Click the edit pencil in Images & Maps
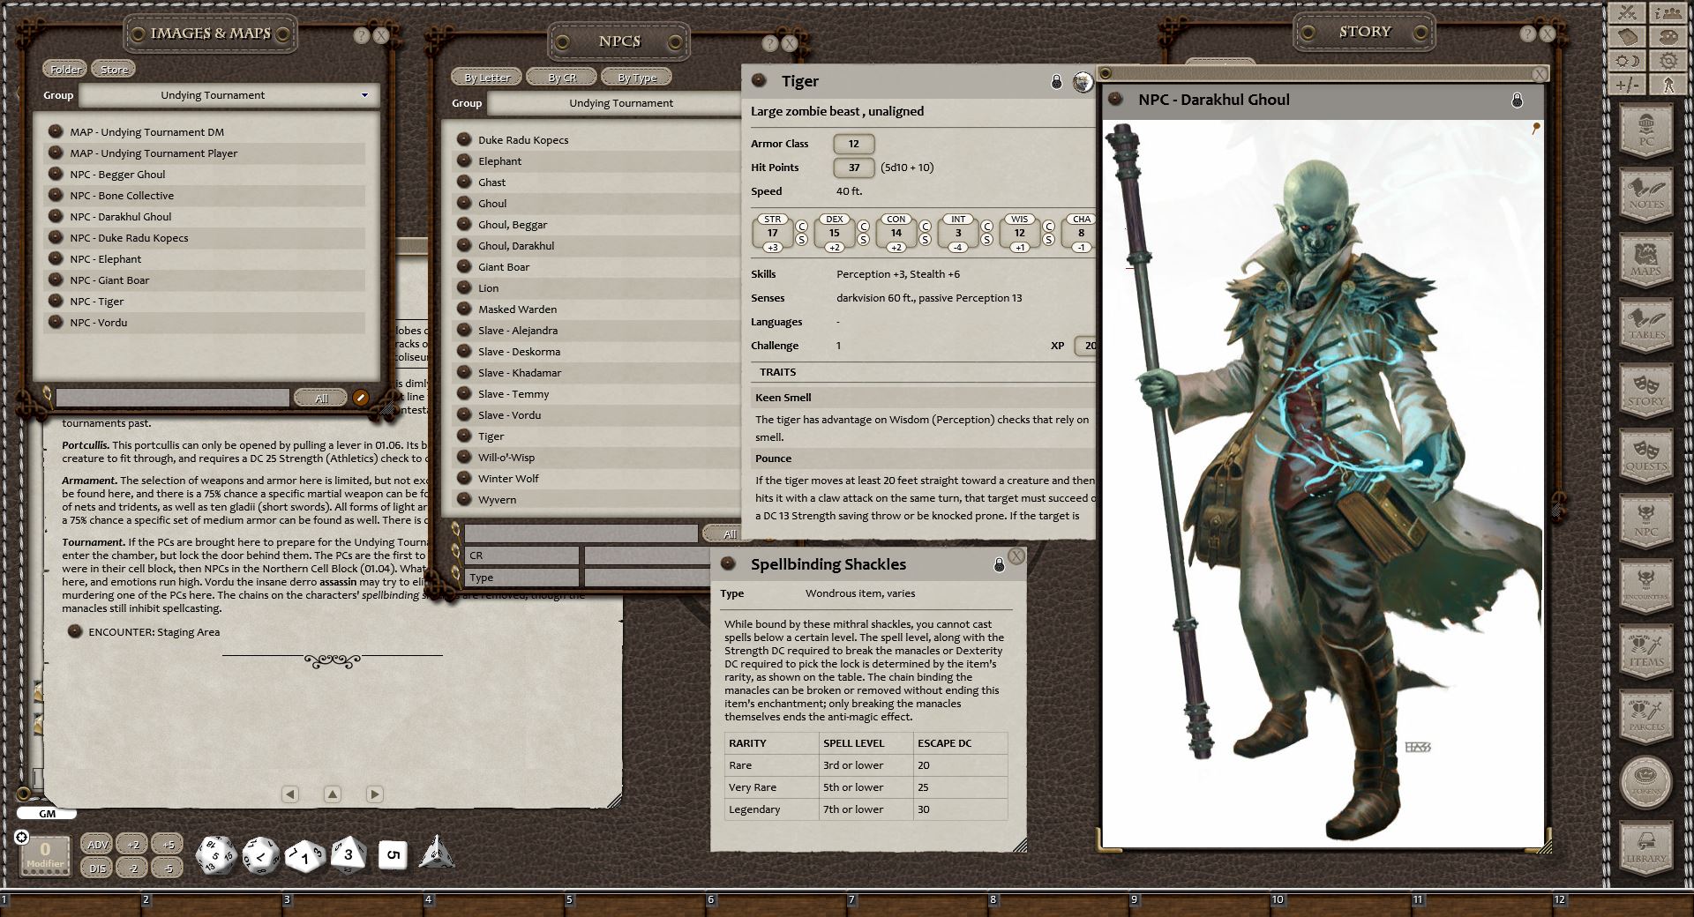Viewport: 1694px width, 917px height. (x=360, y=398)
